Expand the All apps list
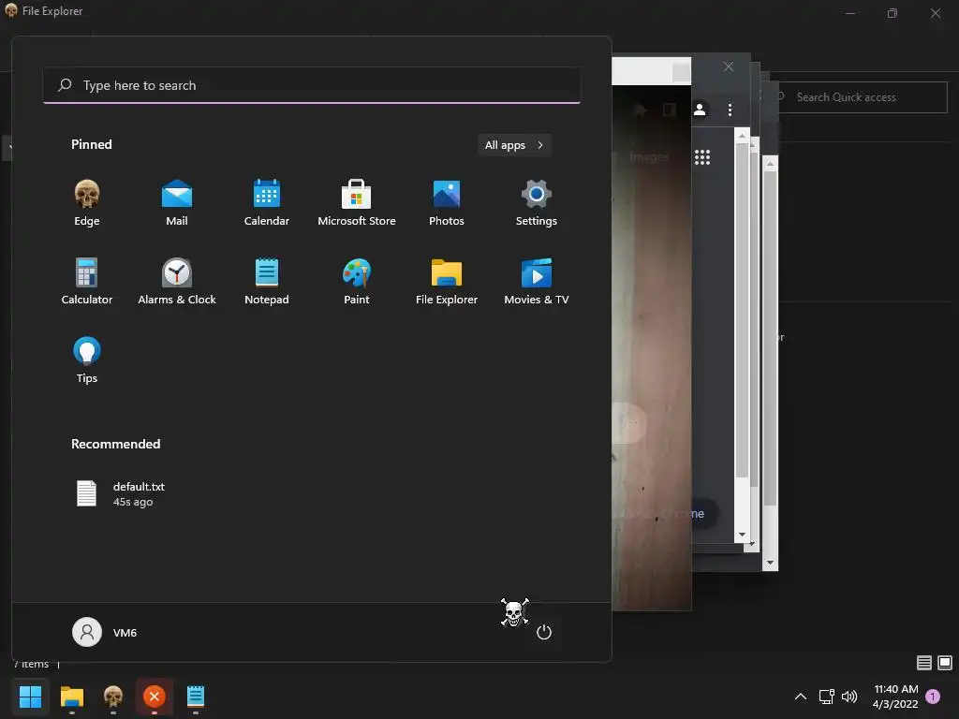 (514, 145)
